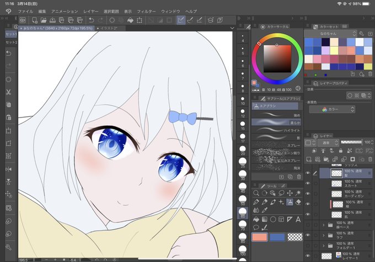Viewport: 375px width, 262px height.
Task: Click the layer opacity 100 stepper
Action: click(x=372, y=142)
